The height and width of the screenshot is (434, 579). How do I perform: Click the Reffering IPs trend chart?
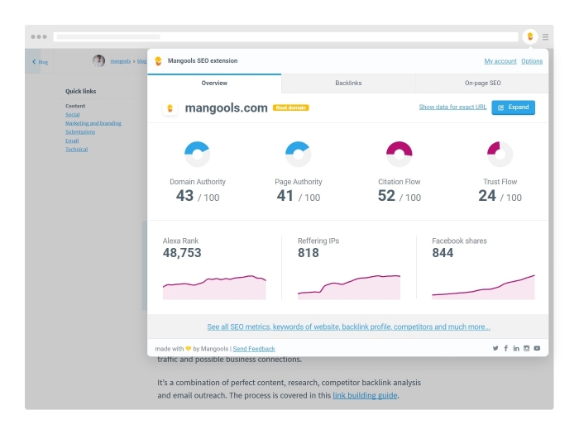(349, 287)
